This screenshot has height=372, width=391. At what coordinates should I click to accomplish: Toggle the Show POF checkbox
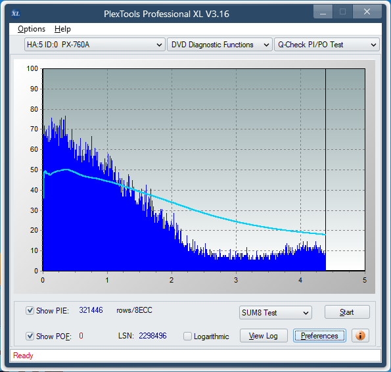(30, 336)
